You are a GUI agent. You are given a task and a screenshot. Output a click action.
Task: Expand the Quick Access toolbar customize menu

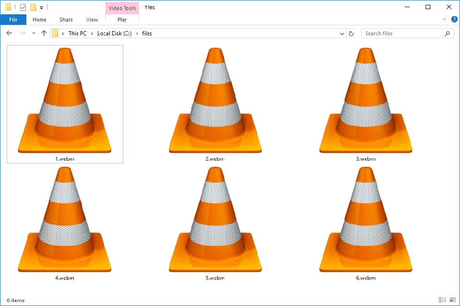[41, 7]
